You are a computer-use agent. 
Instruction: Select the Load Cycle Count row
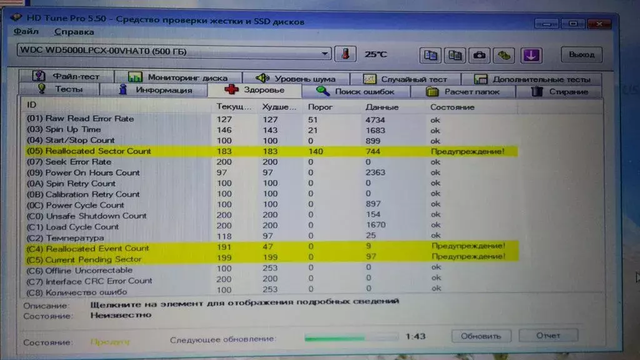coord(271,226)
